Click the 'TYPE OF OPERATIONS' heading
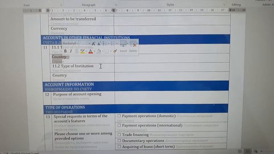This screenshot has height=154, width=274. click(x=65, y=107)
